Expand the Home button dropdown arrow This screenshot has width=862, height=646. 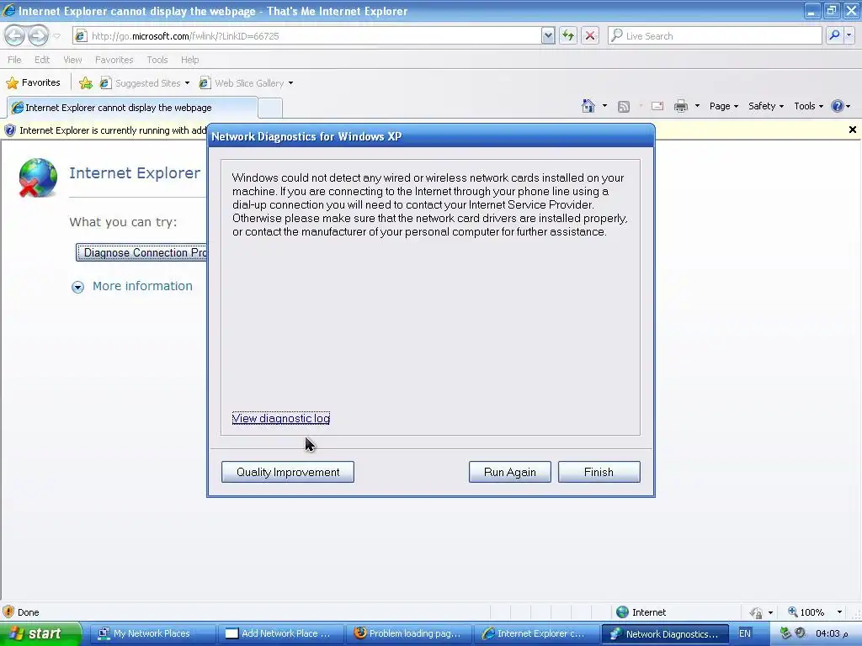coord(604,106)
